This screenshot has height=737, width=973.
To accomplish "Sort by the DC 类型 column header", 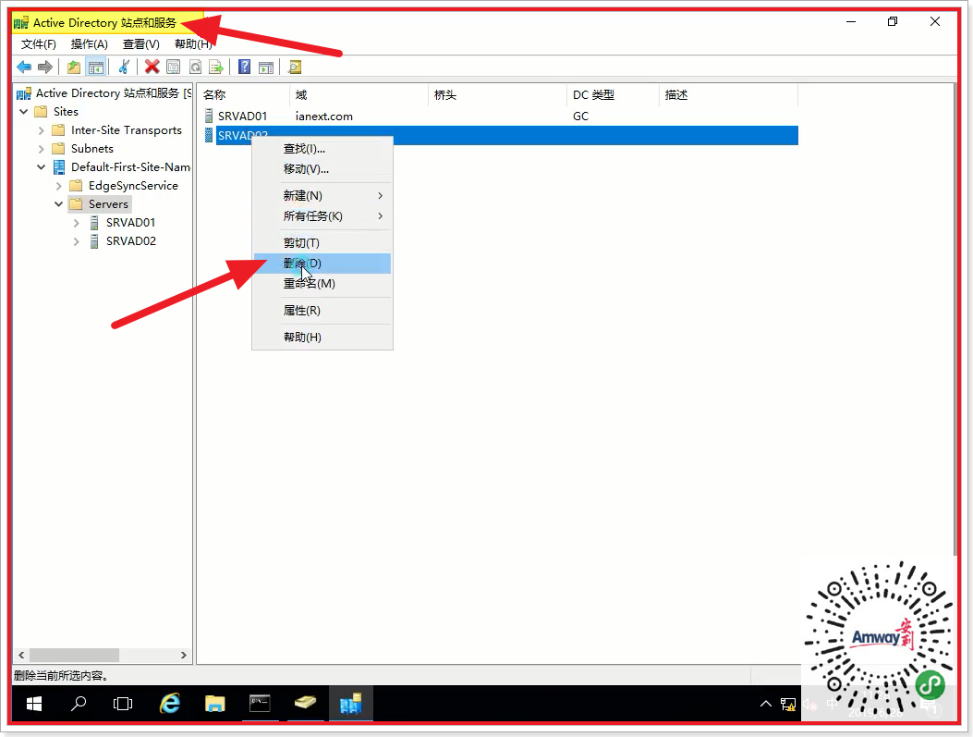I will [x=613, y=95].
